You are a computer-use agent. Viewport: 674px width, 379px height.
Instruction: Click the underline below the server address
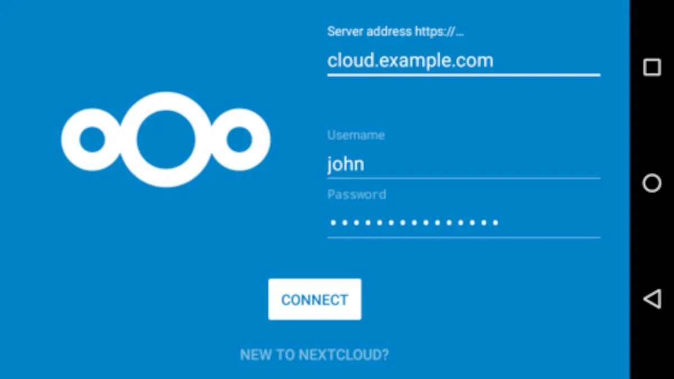coord(463,75)
